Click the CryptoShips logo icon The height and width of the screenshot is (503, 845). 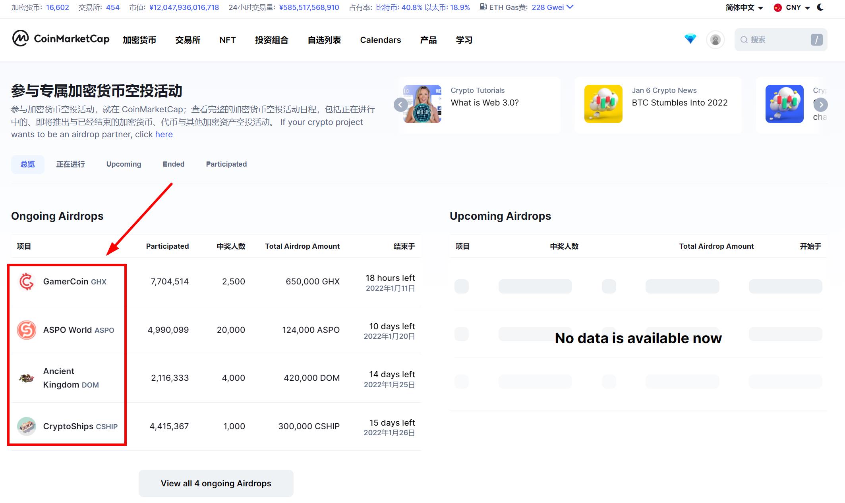(27, 426)
